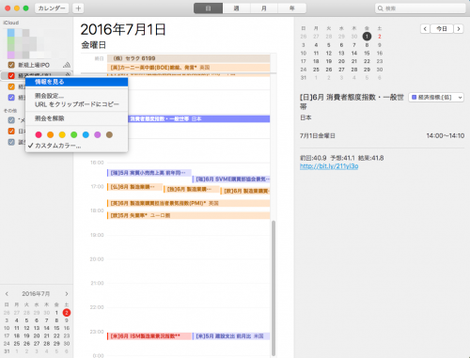Select highlighted day 1 in right mini calendar
Viewport: 470px width, 358px height.
click(x=367, y=37)
